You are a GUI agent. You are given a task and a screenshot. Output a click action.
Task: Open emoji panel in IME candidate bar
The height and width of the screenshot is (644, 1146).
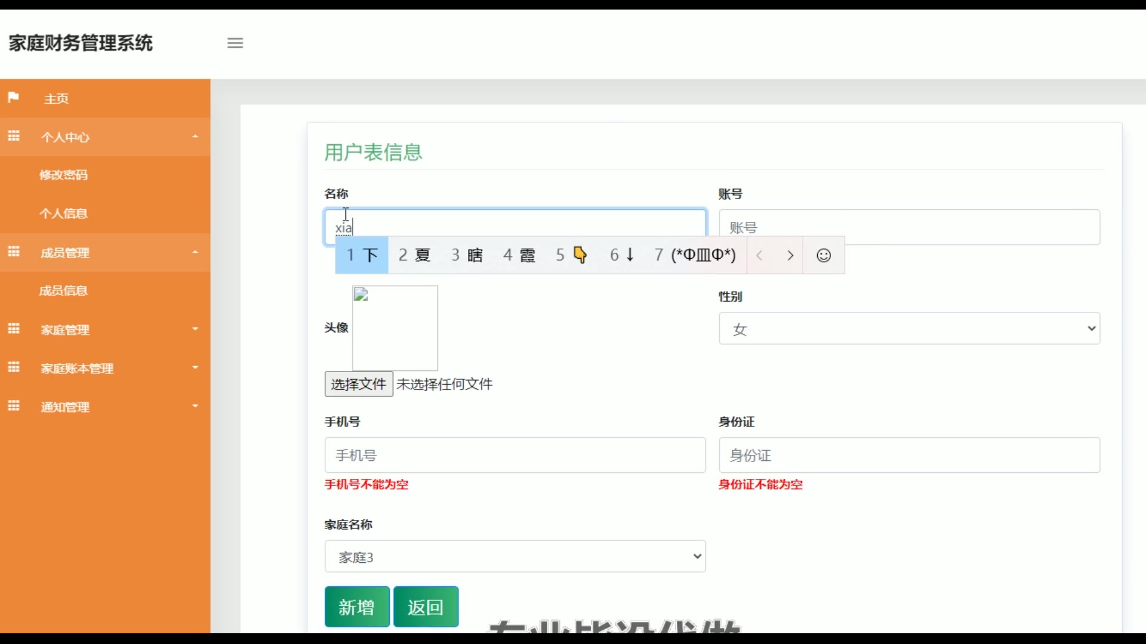click(x=824, y=255)
